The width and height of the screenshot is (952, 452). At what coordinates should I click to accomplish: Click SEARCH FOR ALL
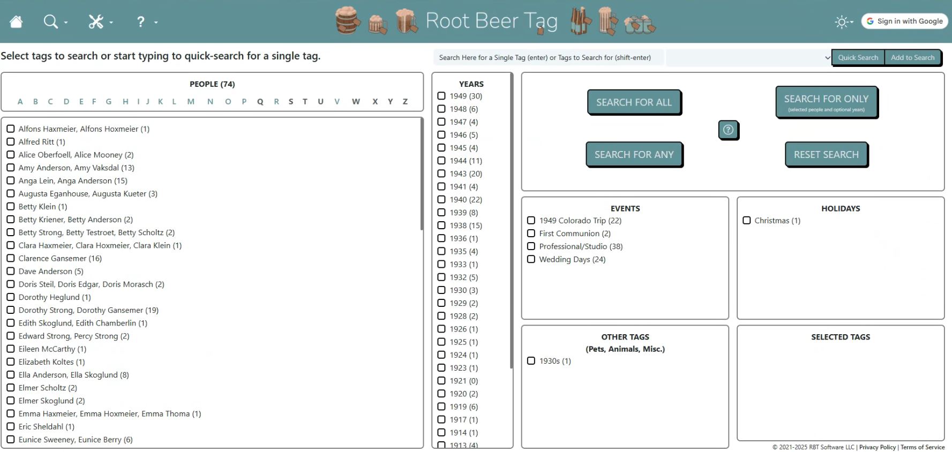634,102
